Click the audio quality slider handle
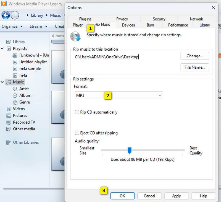The width and height of the screenshot is (221, 202). [x=129, y=150]
